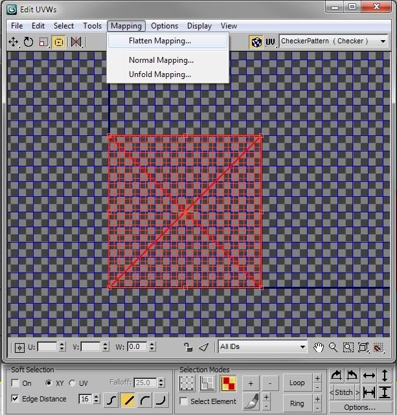The height and width of the screenshot is (415, 397).
Task: Select the Zoom magnifier tool
Action: tap(334, 347)
